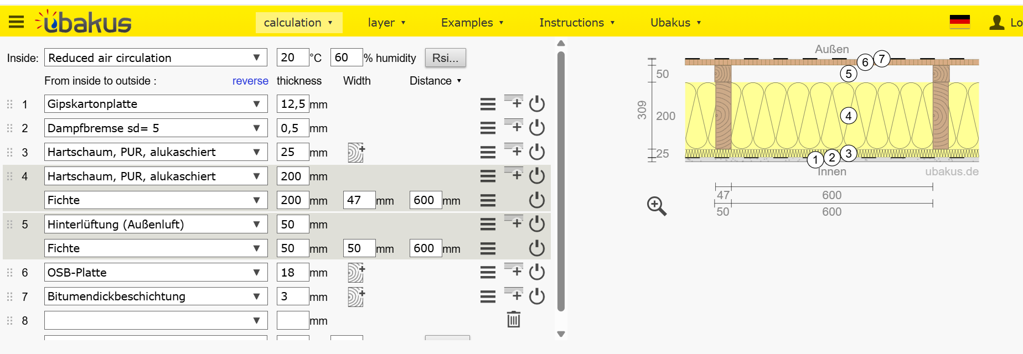Toggle power button on Gipskartonplatte layer

coord(536,104)
